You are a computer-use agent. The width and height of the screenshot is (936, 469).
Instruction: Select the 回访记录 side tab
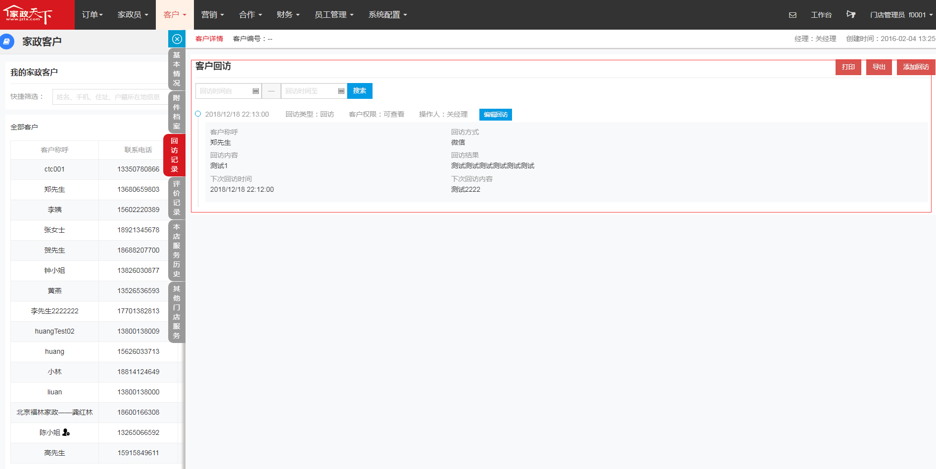tap(174, 155)
